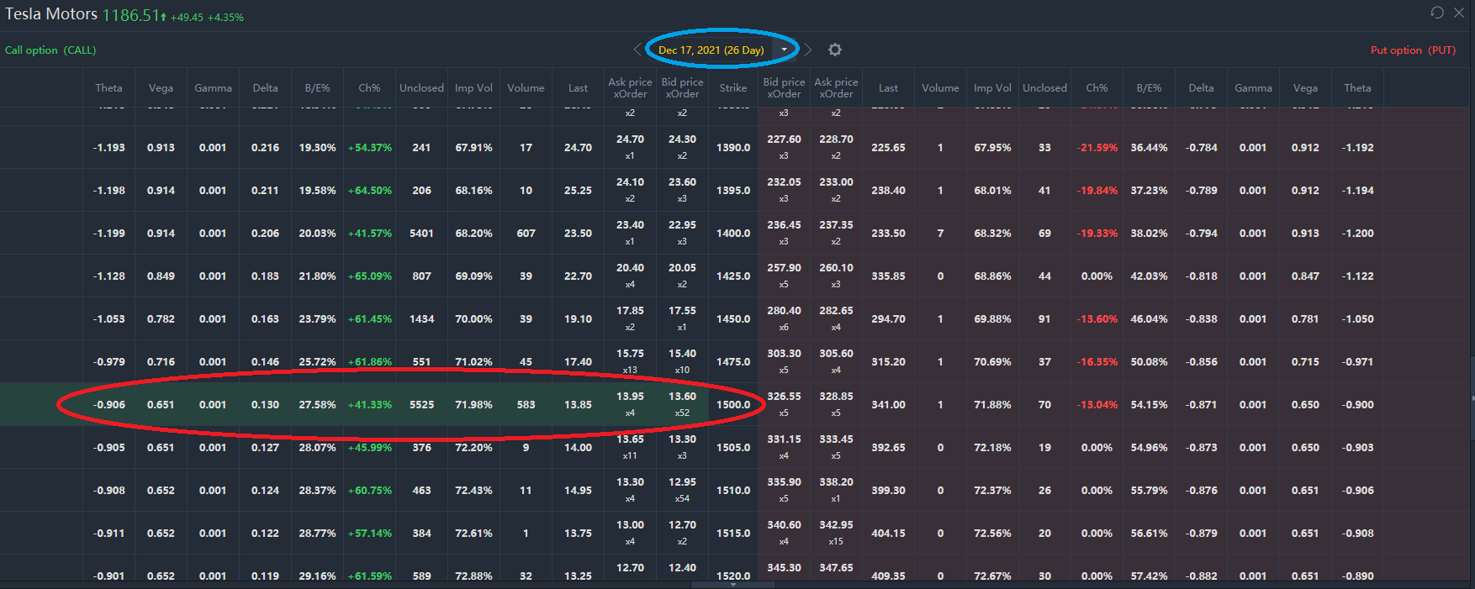Screen dimensions: 1475x589
Task: Click call last price 19.10
Action: tap(578, 319)
